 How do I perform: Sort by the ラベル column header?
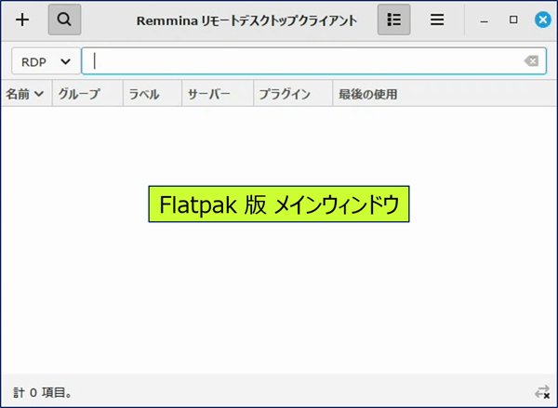tap(153, 94)
